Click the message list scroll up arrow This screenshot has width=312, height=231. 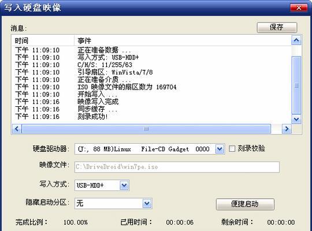click(296, 40)
